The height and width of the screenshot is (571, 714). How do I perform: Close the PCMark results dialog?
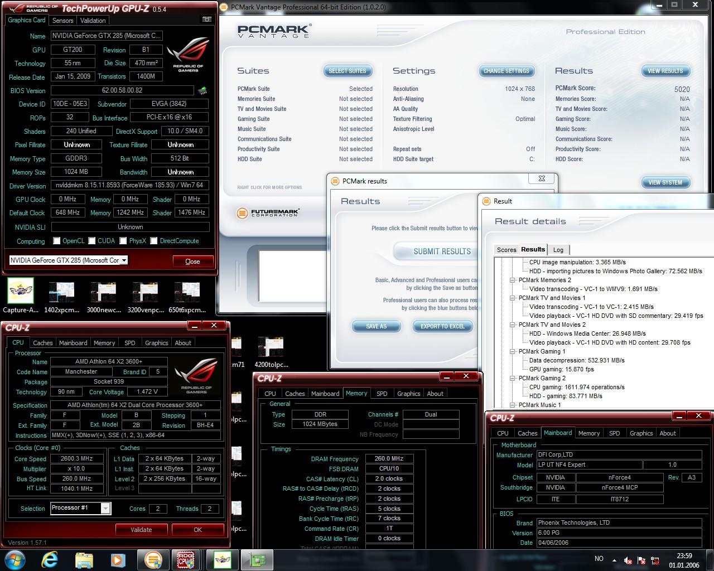(541, 178)
